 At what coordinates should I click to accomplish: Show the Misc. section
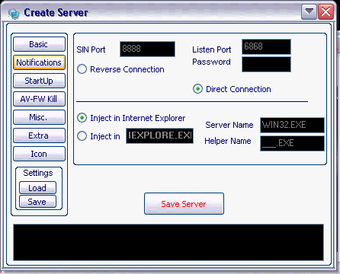[x=39, y=117]
